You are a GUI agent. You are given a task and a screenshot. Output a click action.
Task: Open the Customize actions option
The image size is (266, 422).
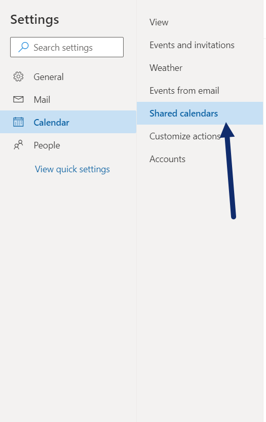point(200,136)
